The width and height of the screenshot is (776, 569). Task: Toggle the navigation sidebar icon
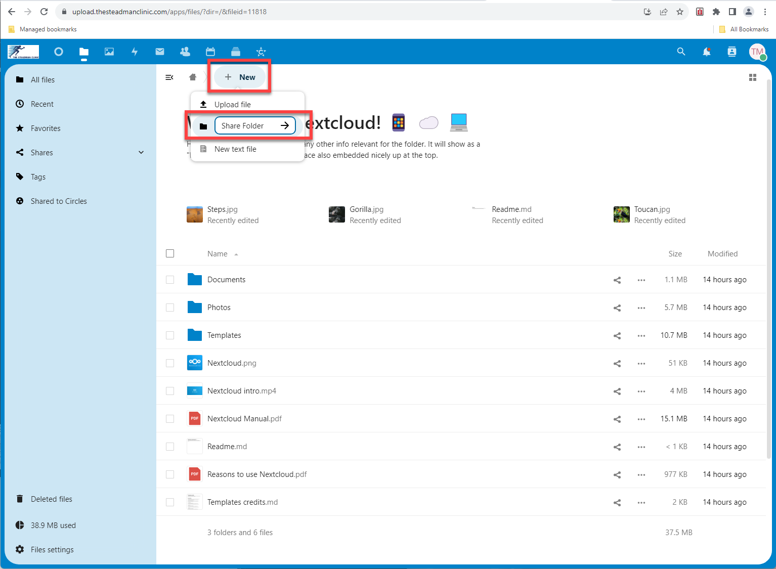(169, 77)
